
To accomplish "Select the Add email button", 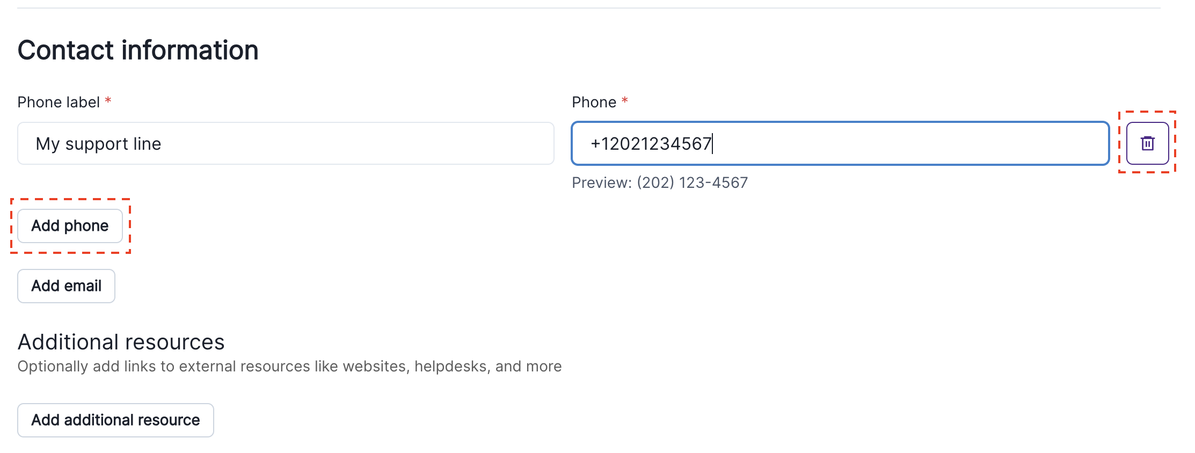I will (66, 286).
